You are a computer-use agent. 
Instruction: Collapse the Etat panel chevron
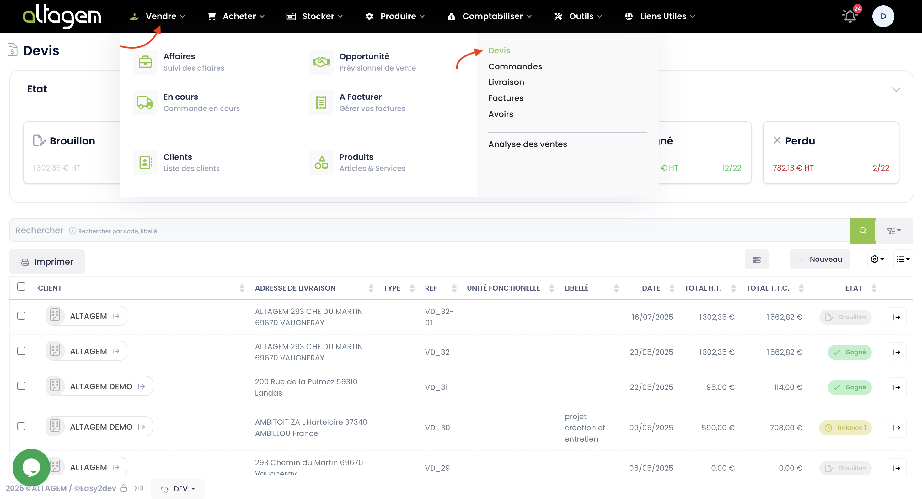896,89
